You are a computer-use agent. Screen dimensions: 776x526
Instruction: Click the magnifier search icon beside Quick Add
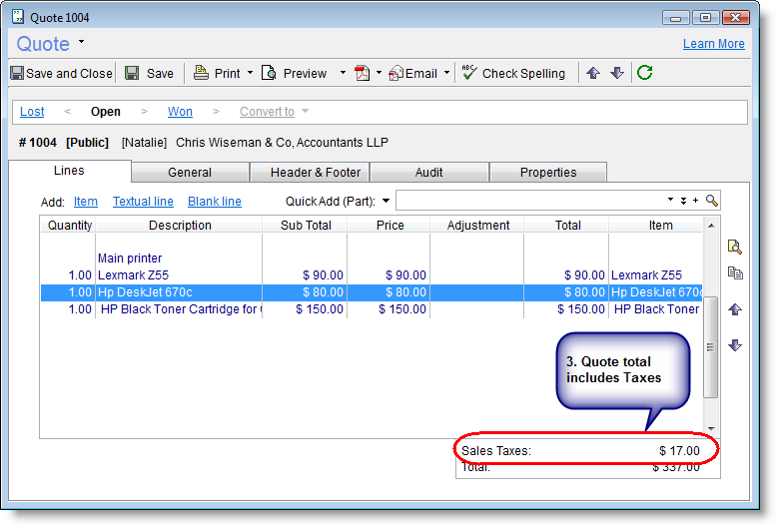coord(712,201)
